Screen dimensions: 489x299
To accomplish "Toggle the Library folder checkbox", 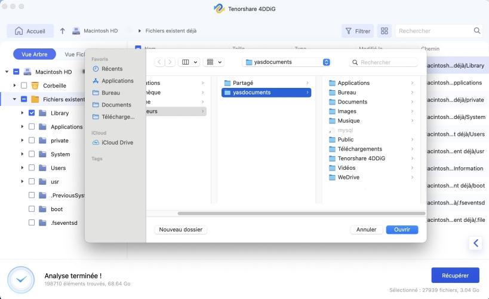I will tap(31, 113).
